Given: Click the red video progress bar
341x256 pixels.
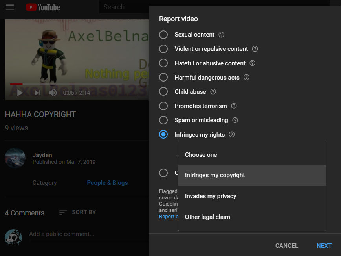Looking at the screenshot, I should (x=16, y=84).
